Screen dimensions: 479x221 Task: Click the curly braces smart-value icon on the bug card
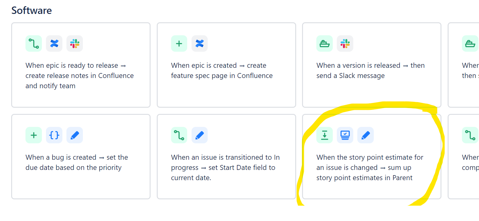tap(54, 135)
